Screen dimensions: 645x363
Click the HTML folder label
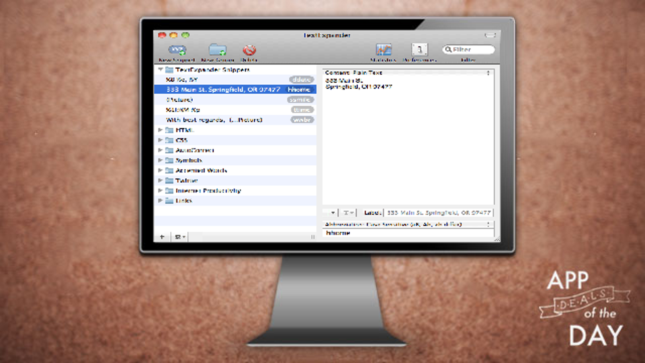pos(185,130)
